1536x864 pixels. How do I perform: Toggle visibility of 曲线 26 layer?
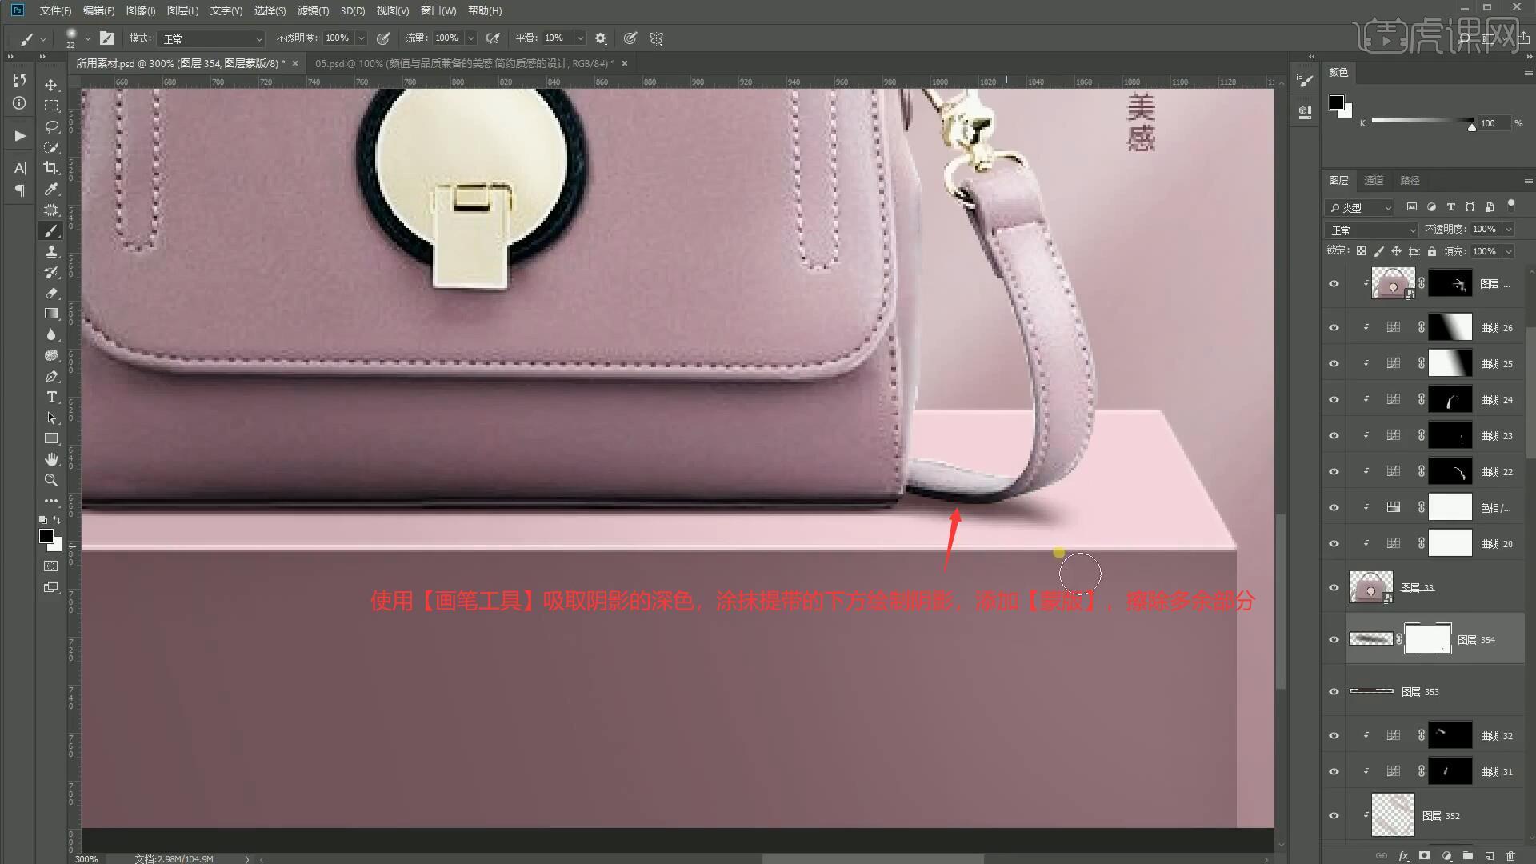point(1334,328)
